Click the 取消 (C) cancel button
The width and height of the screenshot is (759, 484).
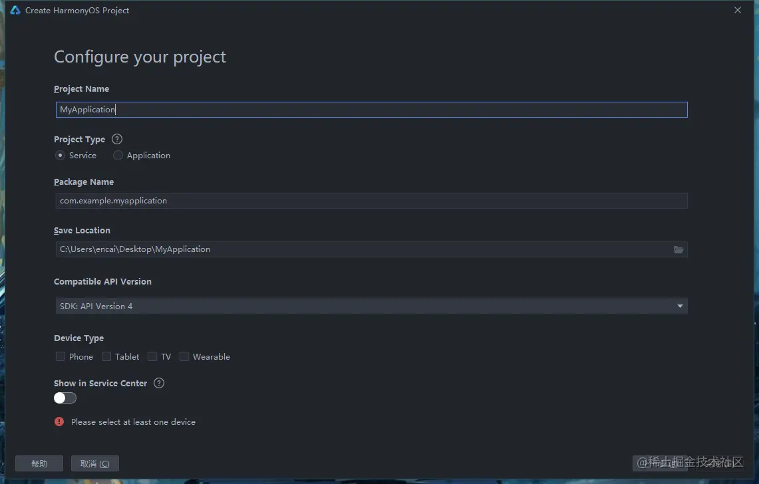point(95,463)
